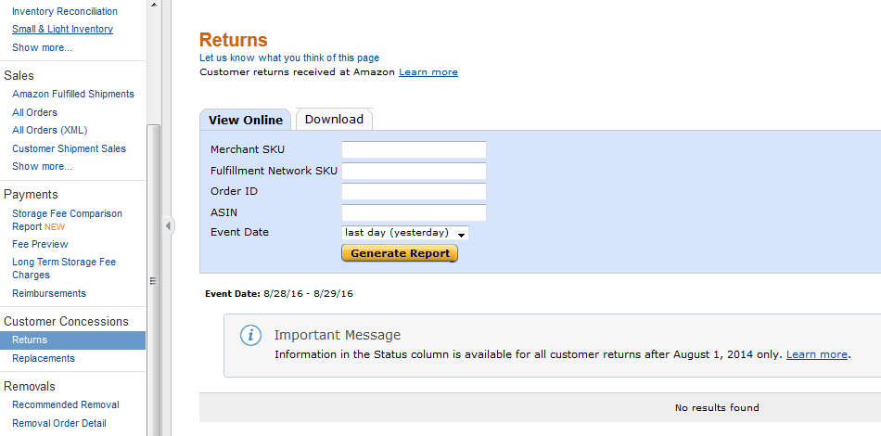This screenshot has width=881, height=436.
Task: Click the sidebar vertical scrollbar
Action: 153,278
